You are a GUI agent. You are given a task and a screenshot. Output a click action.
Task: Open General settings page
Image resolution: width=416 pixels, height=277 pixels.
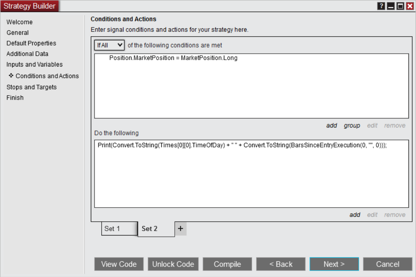(x=17, y=33)
